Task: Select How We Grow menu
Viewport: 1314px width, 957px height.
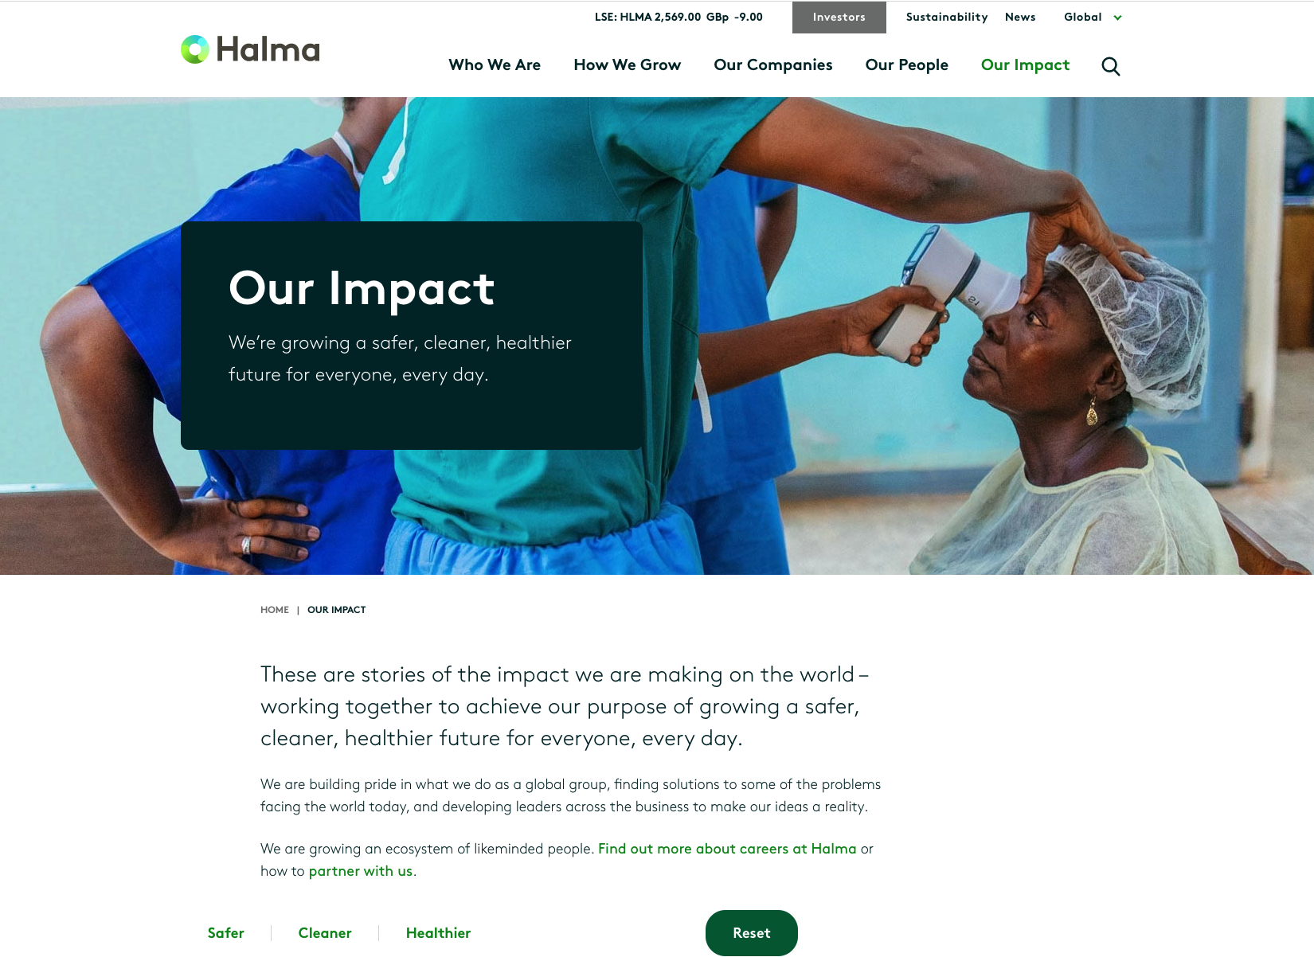Action: click(627, 65)
